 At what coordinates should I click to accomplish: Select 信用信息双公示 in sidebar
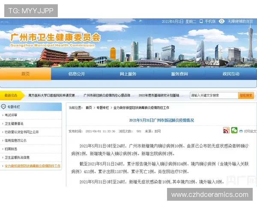coord(15,141)
